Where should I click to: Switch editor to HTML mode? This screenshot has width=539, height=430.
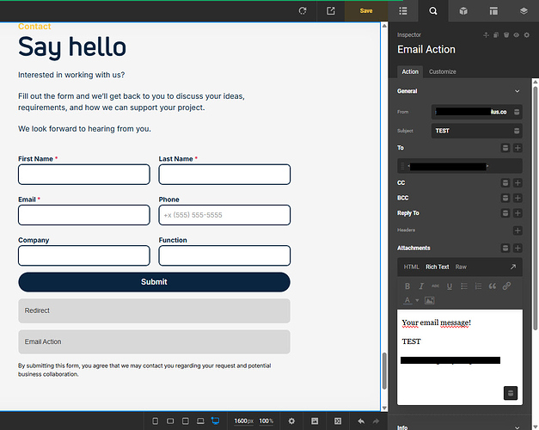point(412,267)
